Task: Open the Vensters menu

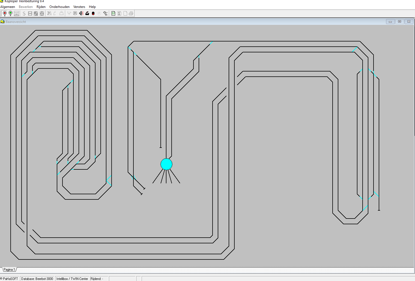Action: pyautogui.click(x=79, y=7)
